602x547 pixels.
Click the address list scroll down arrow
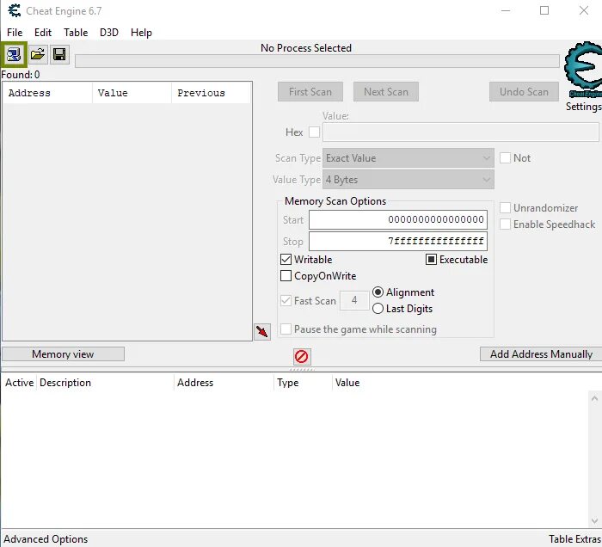[x=594, y=521]
